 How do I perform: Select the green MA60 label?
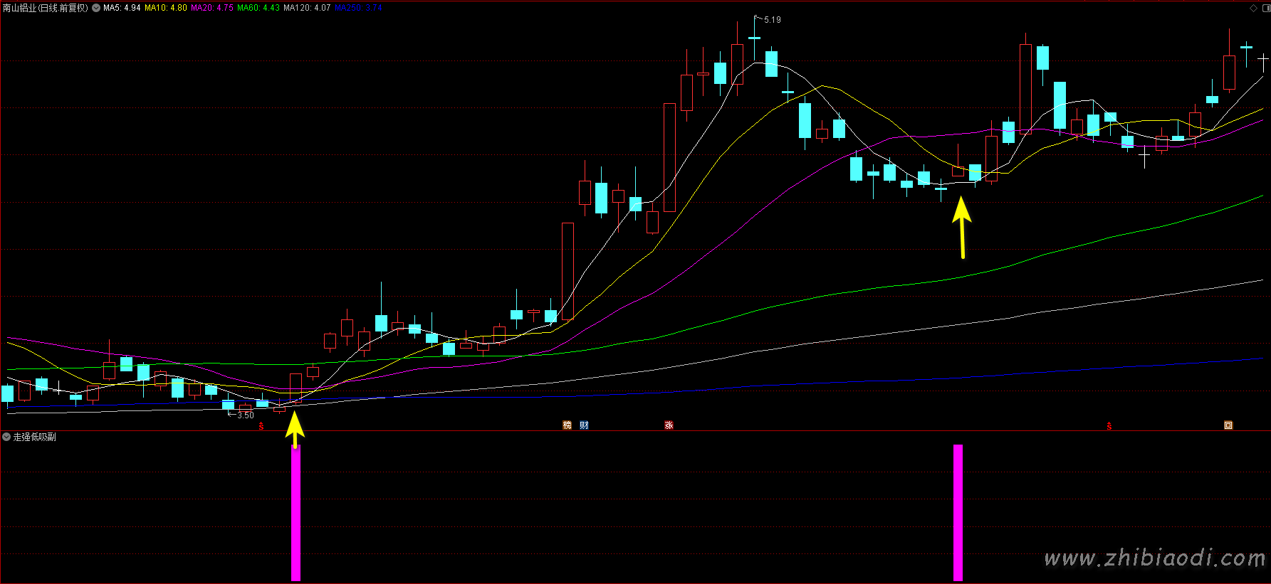click(x=258, y=8)
